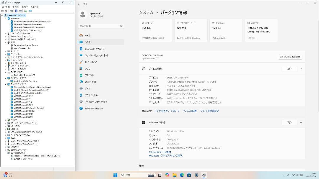Select DESKTOP-DNL858M root tree node
This screenshot has height=179, width=319.
tap(16, 15)
